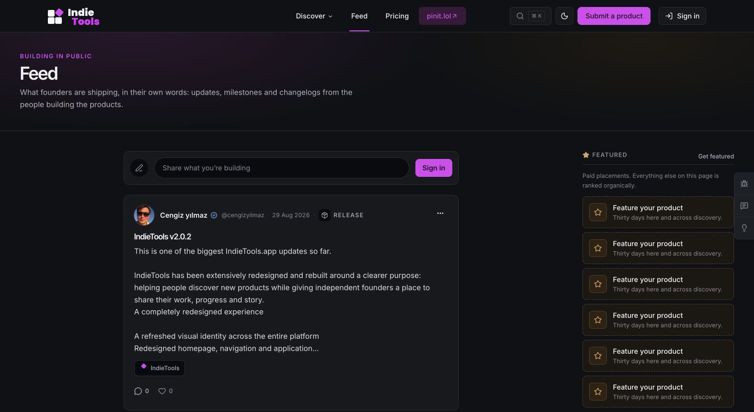Click the RELEASE tag box icon
This screenshot has height=412, width=754.
point(325,215)
